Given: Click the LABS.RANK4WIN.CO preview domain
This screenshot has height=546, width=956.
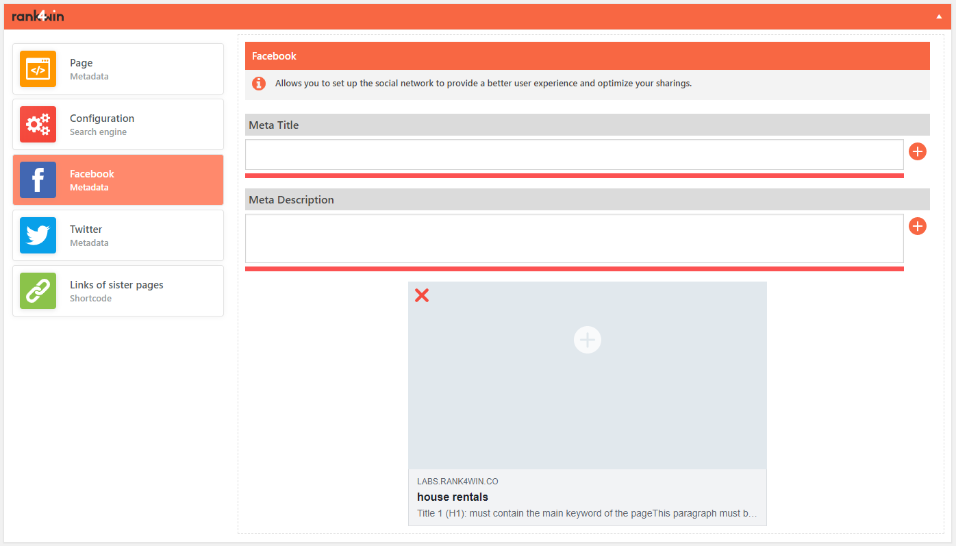Looking at the screenshot, I should (457, 482).
